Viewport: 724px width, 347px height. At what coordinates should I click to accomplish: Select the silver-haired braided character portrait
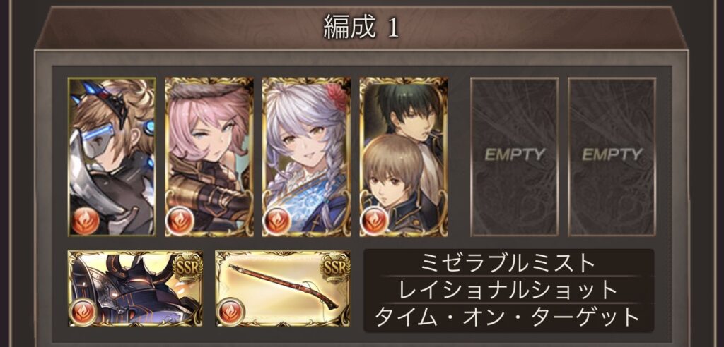point(307,157)
